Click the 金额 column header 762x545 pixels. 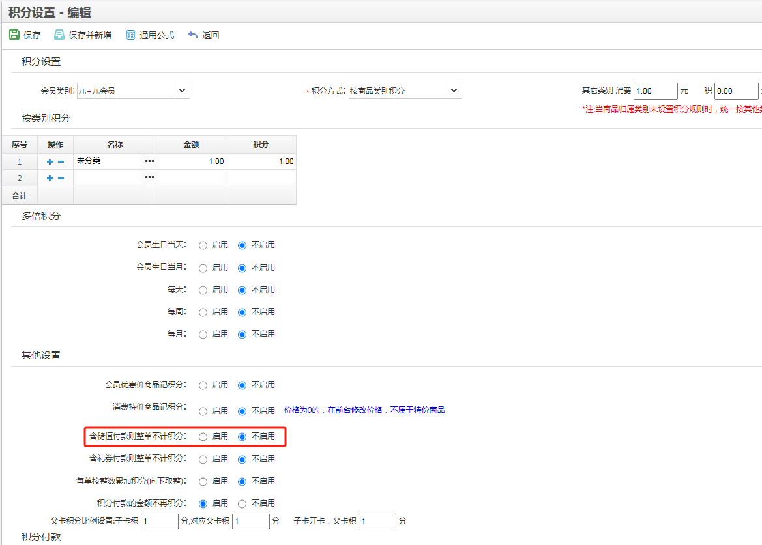tap(191, 144)
